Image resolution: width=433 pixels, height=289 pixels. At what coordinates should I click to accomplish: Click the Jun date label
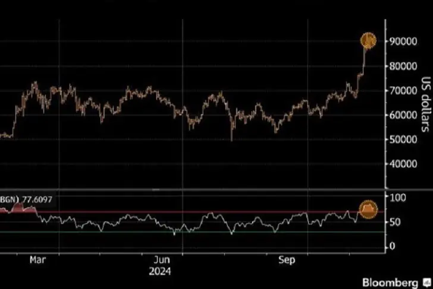pyautogui.click(x=162, y=259)
